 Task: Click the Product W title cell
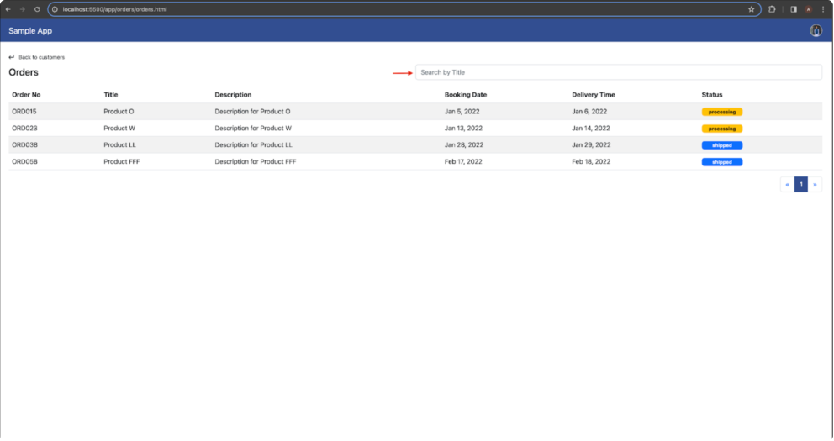119,128
